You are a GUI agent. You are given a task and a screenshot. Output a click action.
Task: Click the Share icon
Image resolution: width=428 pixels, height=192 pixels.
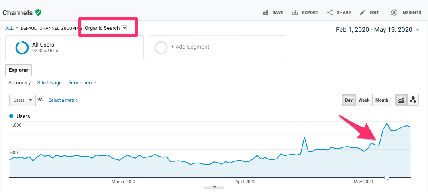click(x=330, y=12)
